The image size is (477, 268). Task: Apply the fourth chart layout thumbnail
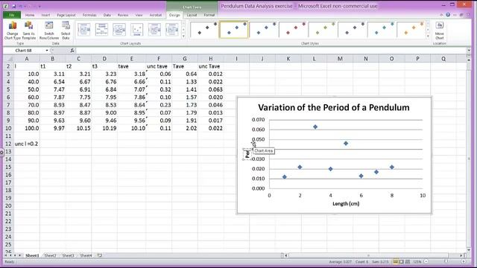137,30
